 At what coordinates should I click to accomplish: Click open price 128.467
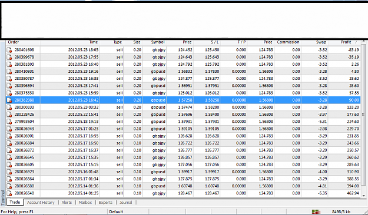[185, 193]
